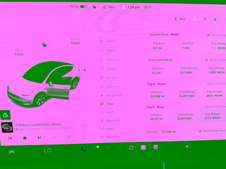Tap the 106.5 radio station album art
226x169 pixels.
[x=7, y=127]
